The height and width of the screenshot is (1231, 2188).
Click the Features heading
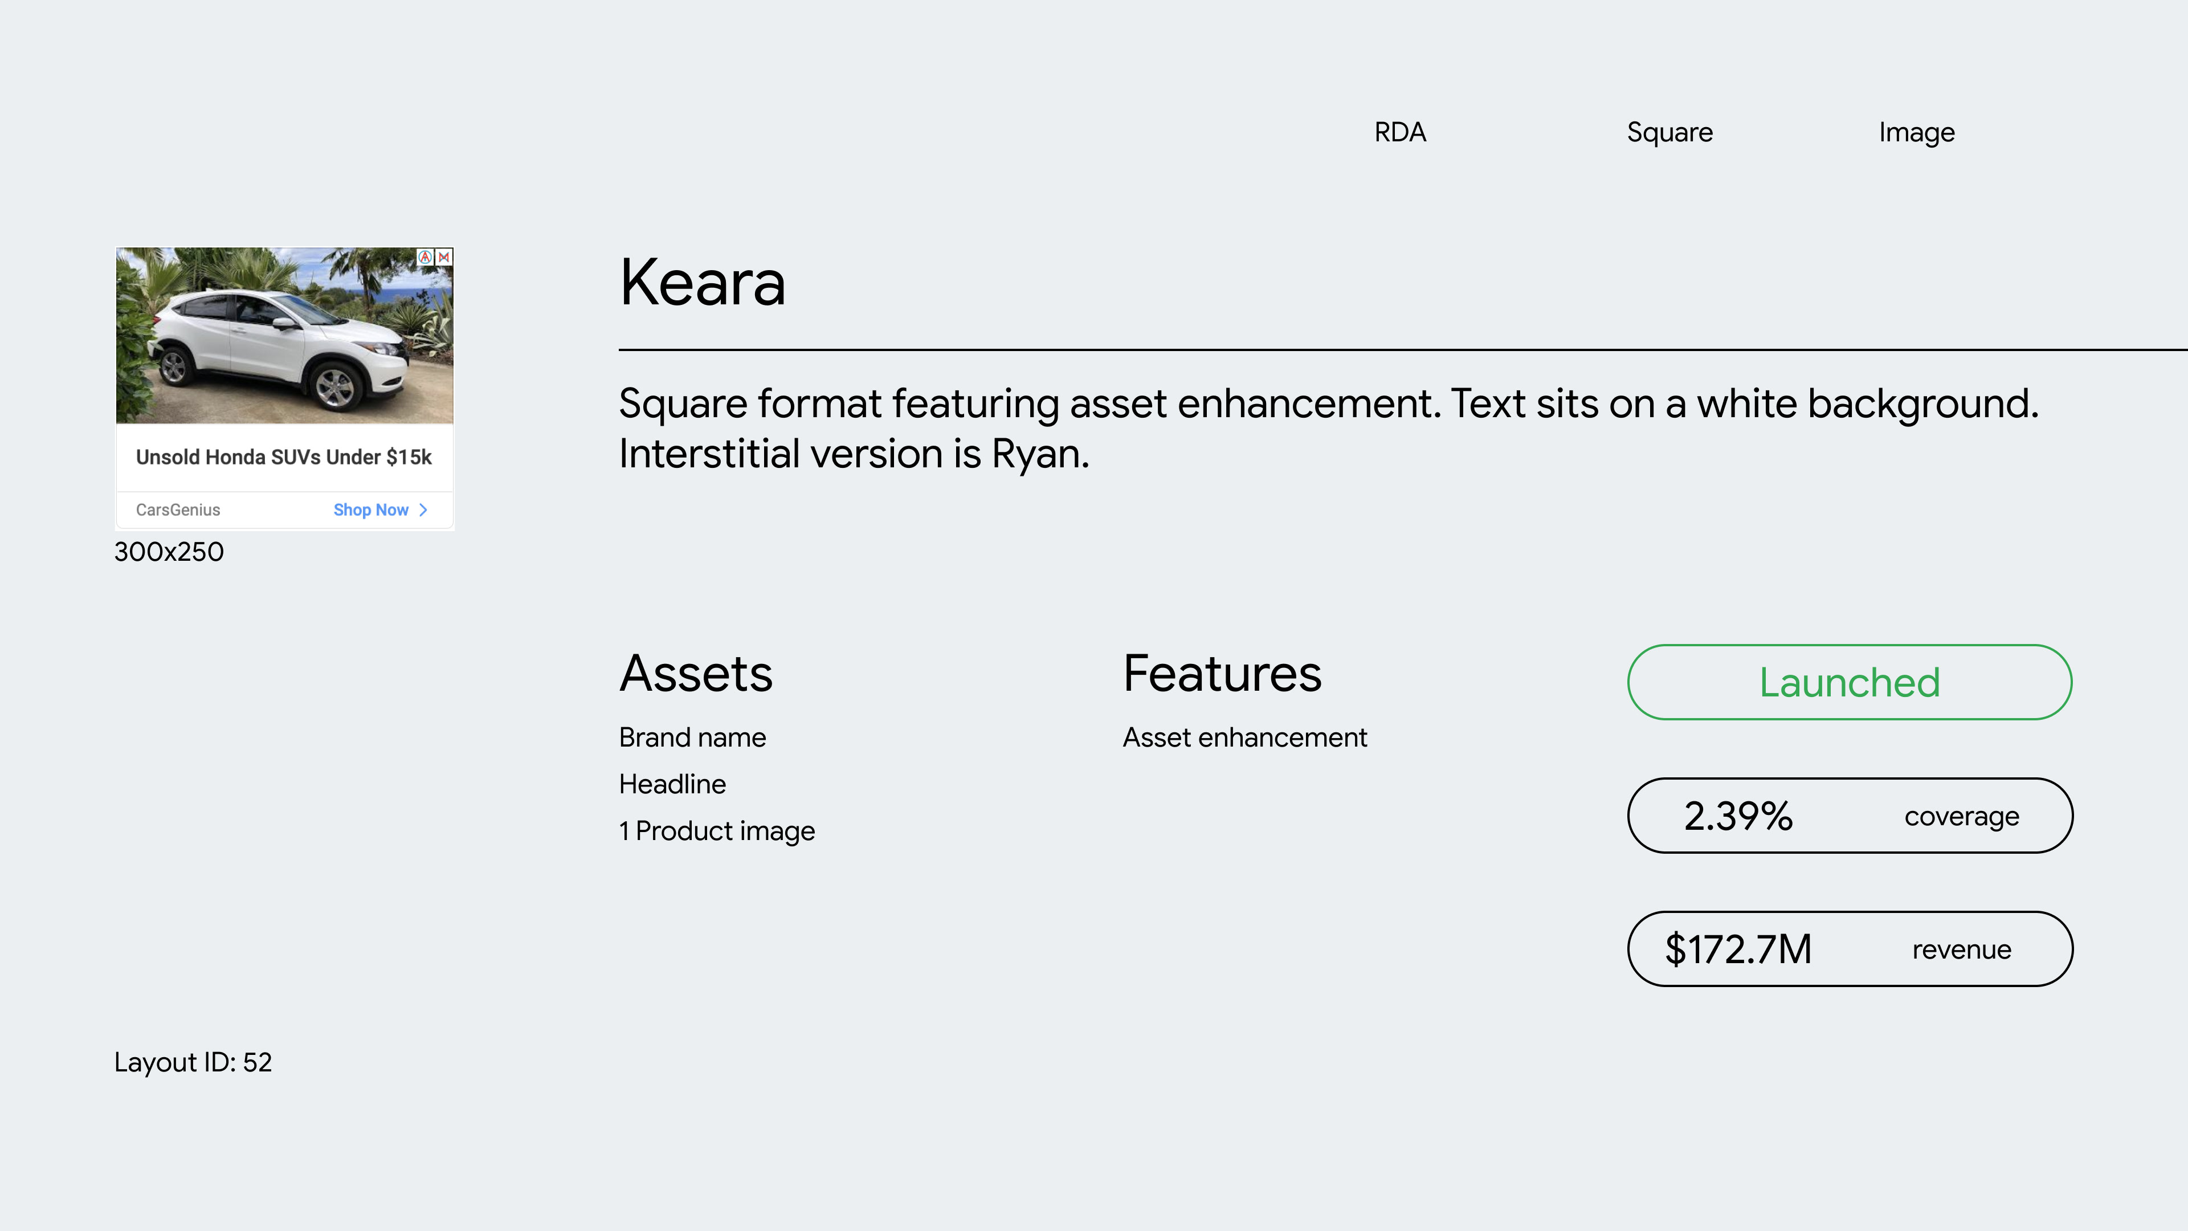click(1222, 674)
